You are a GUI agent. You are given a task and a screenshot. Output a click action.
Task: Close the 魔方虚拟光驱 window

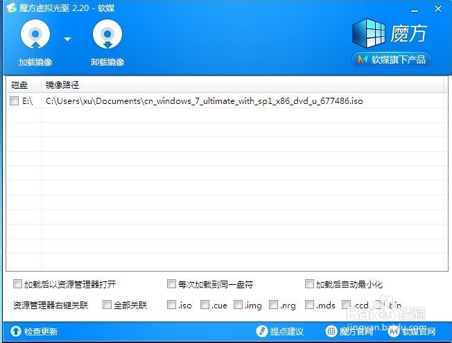coord(438,9)
